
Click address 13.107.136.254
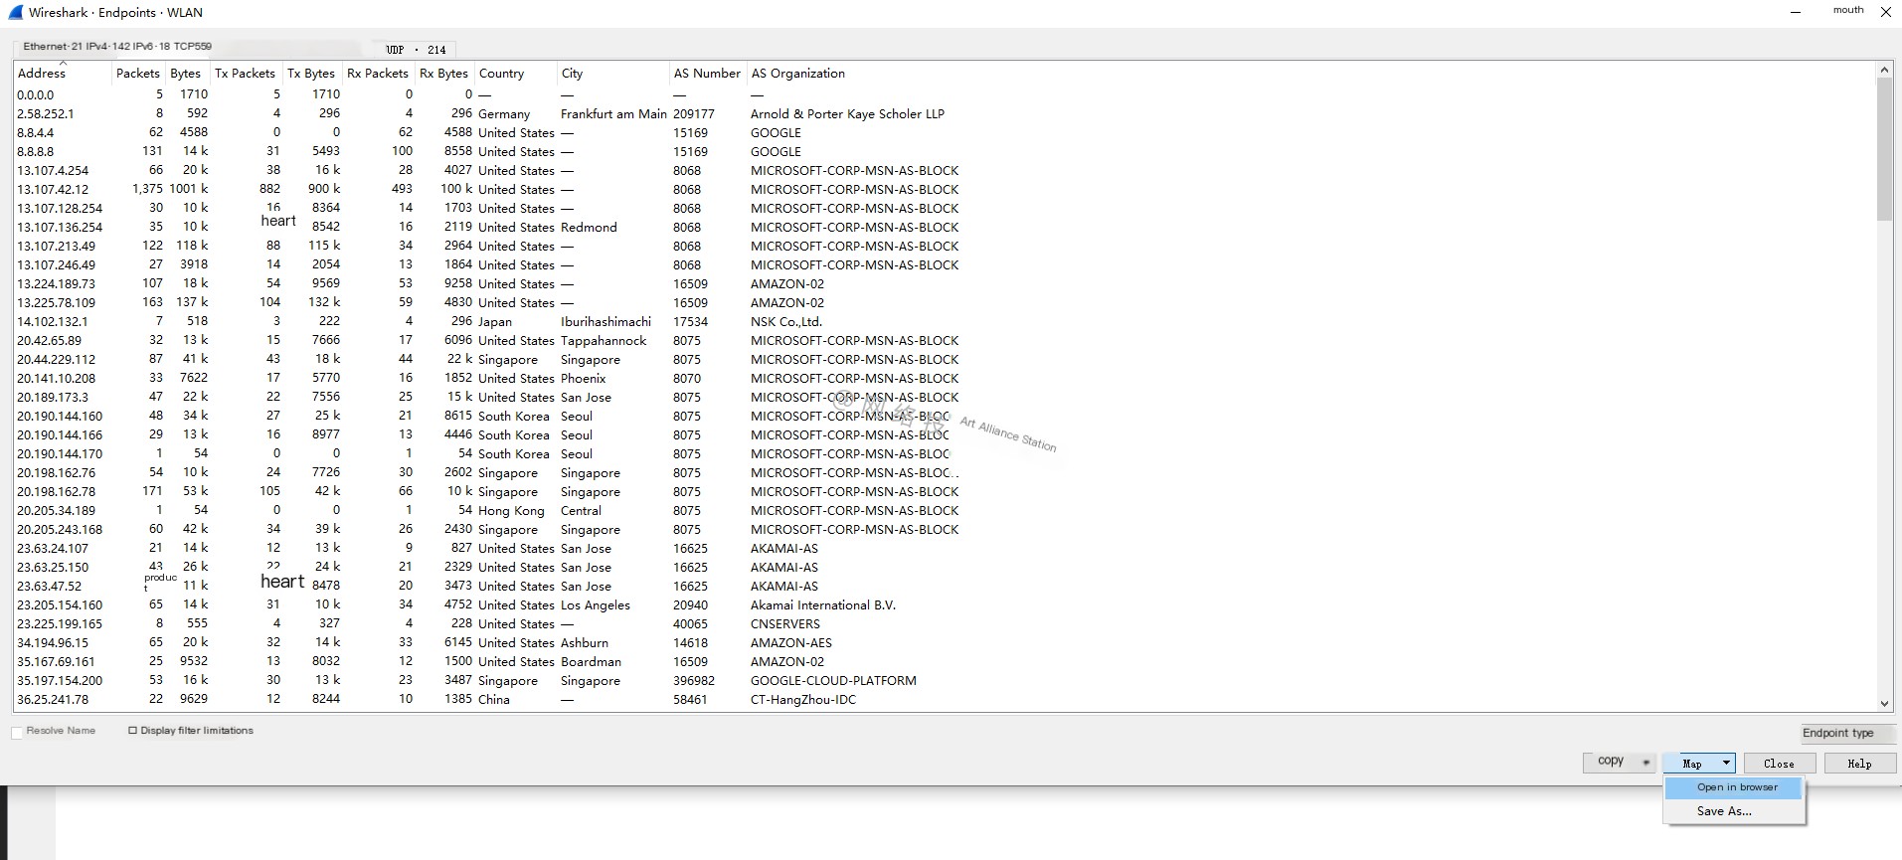click(x=60, y=227)
